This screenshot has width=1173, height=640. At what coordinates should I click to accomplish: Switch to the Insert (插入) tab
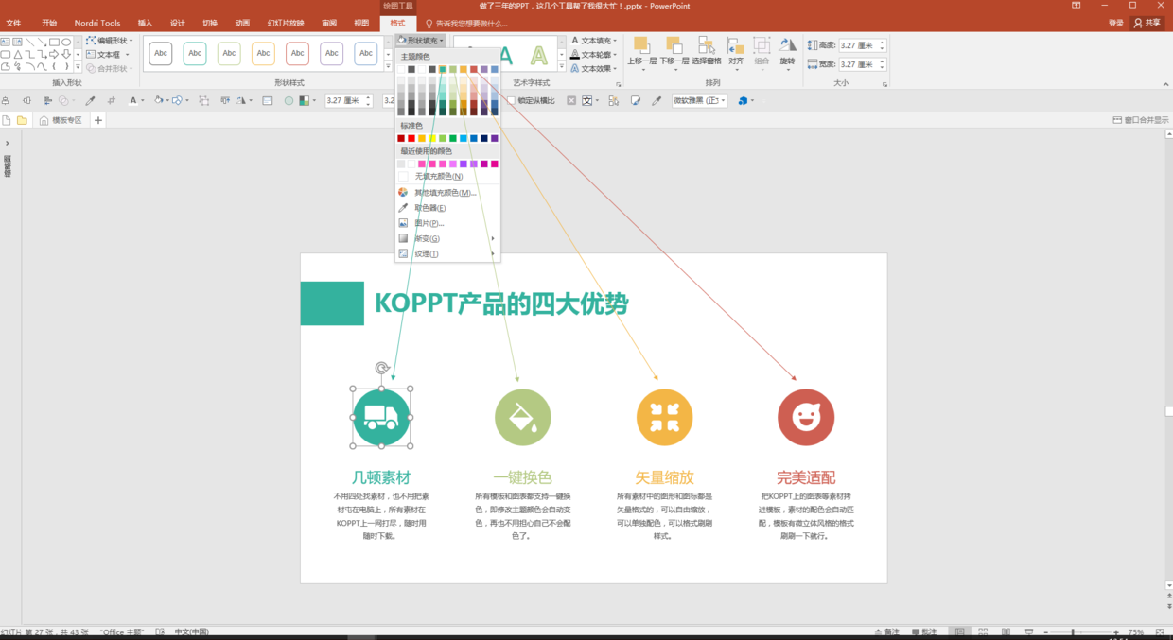[x=145, y=23]
